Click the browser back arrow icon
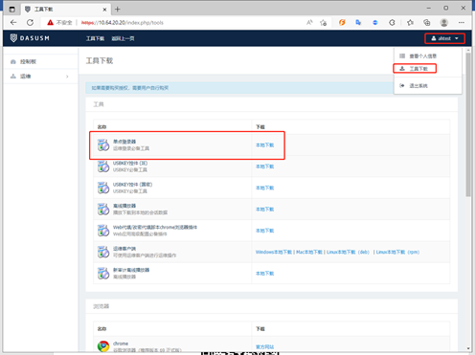Screen dimensions: 475x355 tap(13, 22)
